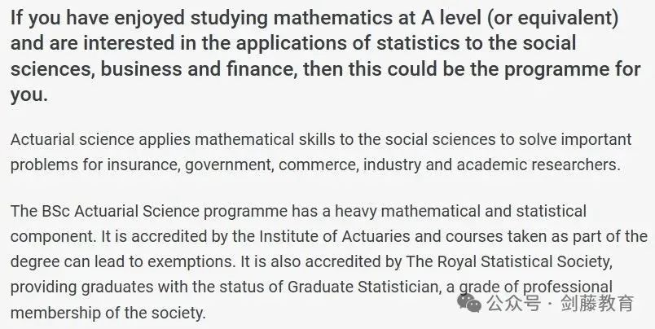Click 'membership of the society.' last line
The height and width of the screenshot is (329, 655).
(x=108, y=313)
